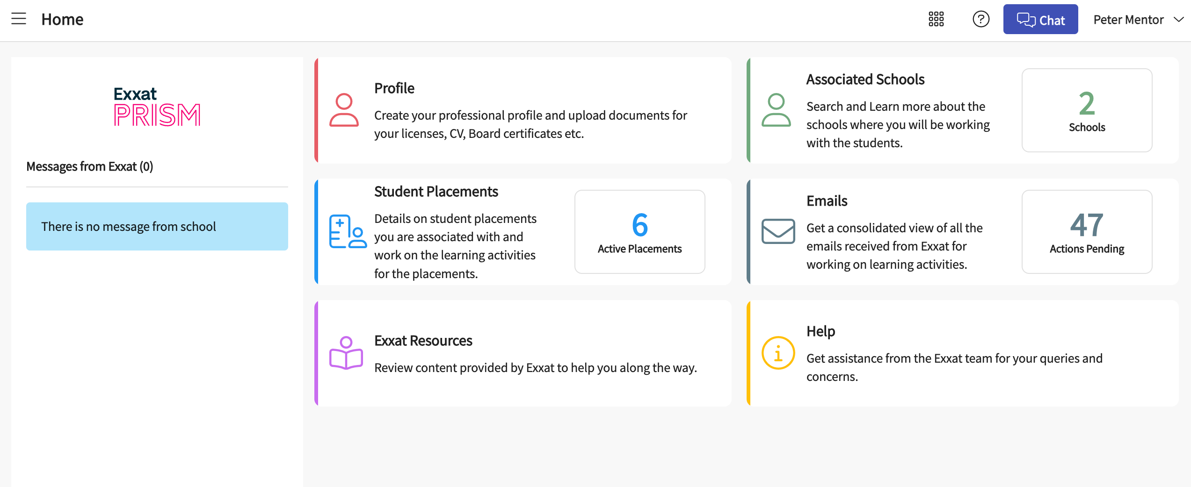Open the 47 Actions Pending tile

1087,232
